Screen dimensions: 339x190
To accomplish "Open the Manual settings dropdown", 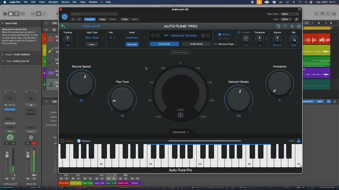I will point(94,14).
